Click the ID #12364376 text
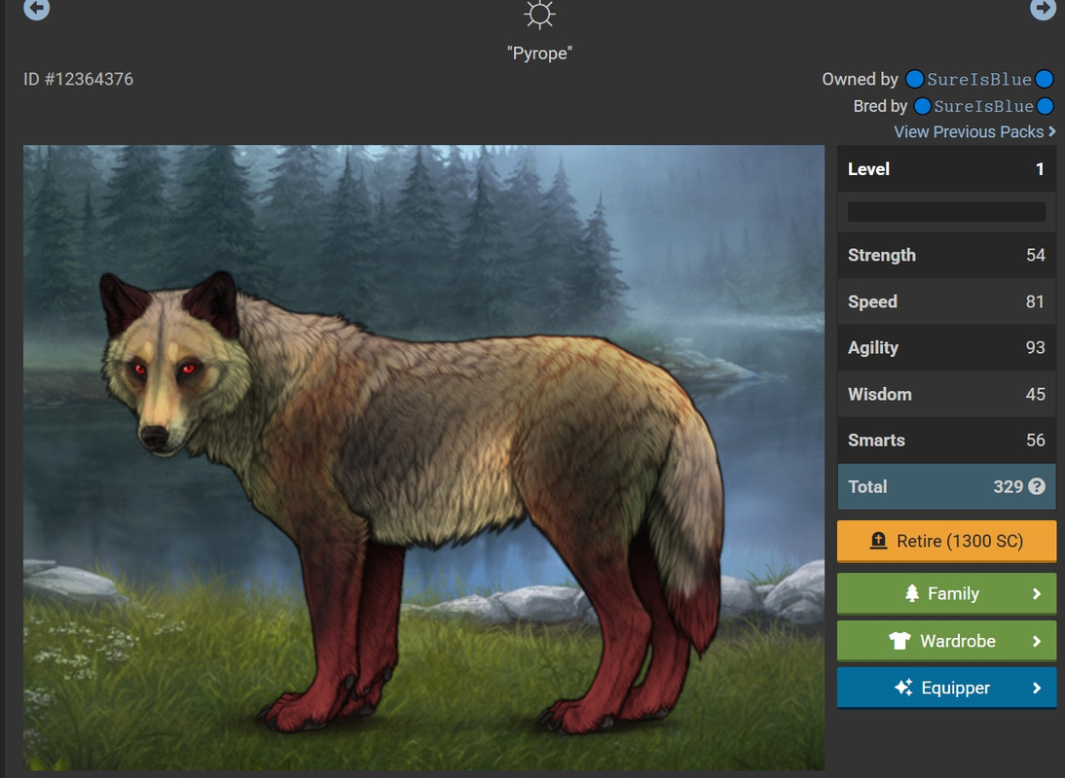The width and height of the screenshot is (1065, 778). coord(78,80)
